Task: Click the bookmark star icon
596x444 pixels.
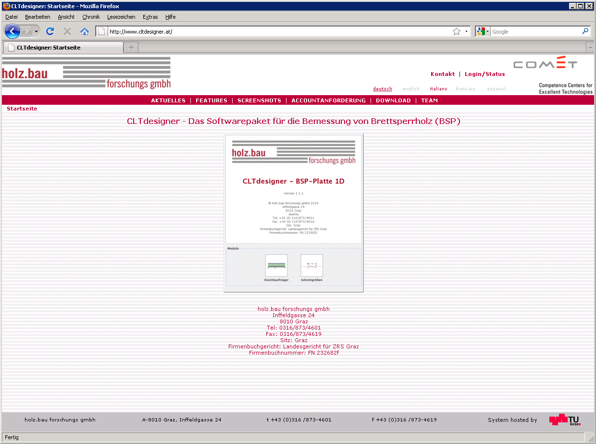Action: point(456,32)
